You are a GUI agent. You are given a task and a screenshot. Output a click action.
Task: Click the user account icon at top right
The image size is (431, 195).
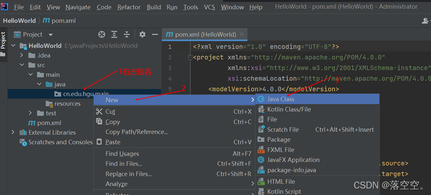coord(426,20)
